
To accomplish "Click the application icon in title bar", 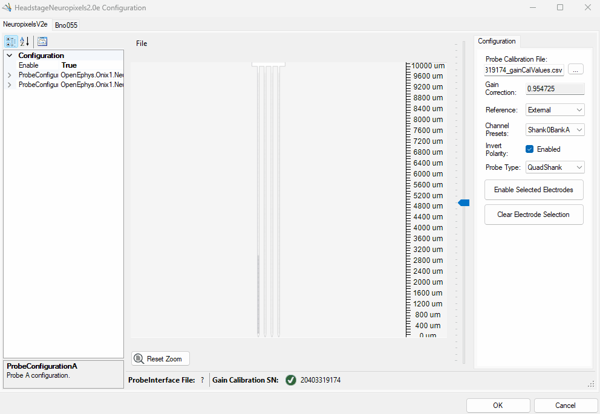I will click(8, 8).
